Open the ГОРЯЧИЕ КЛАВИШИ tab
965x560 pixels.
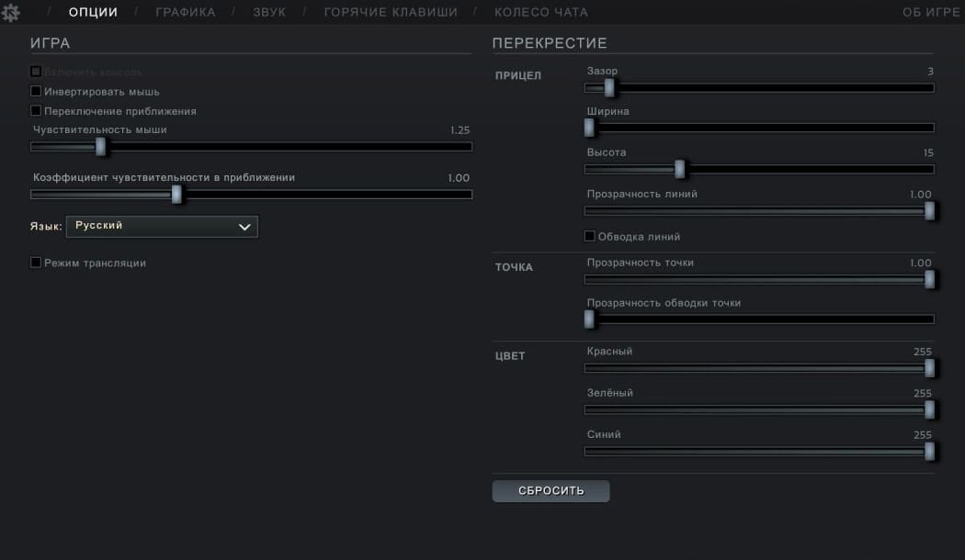(x=391, y=12)
